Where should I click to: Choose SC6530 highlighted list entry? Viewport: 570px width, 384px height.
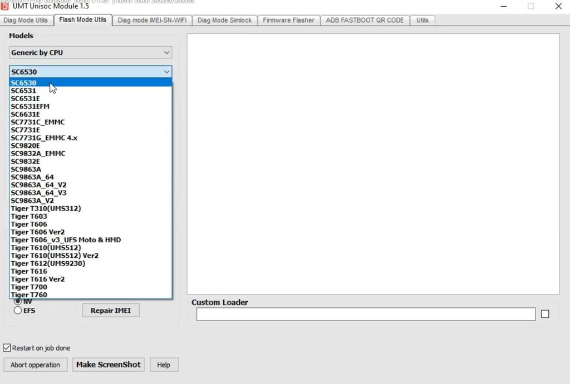click(x=91, y=83)
